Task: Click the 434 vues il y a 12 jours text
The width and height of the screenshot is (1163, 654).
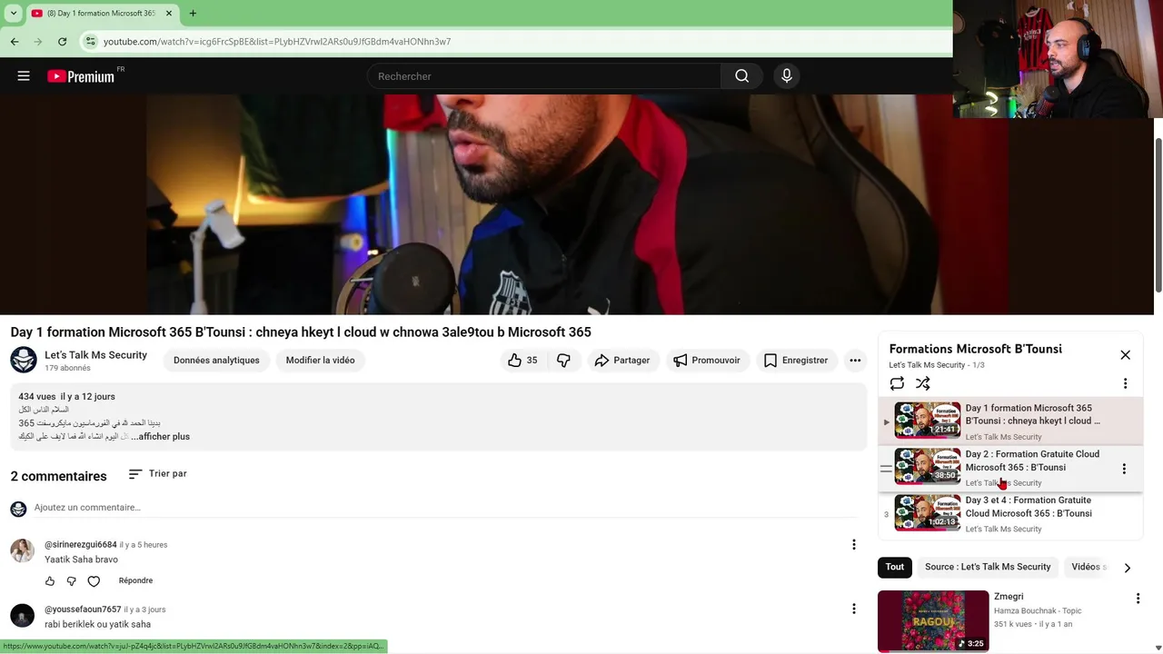Action: (66, 397)
